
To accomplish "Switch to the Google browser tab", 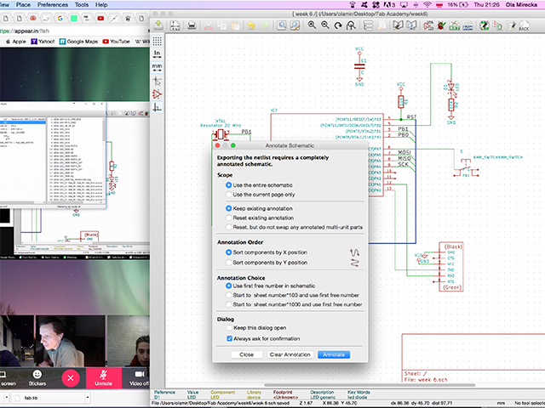I will click(60, 19).
